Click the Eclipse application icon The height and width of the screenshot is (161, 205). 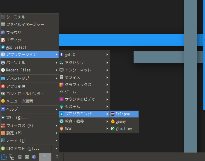tap(112, 114)
